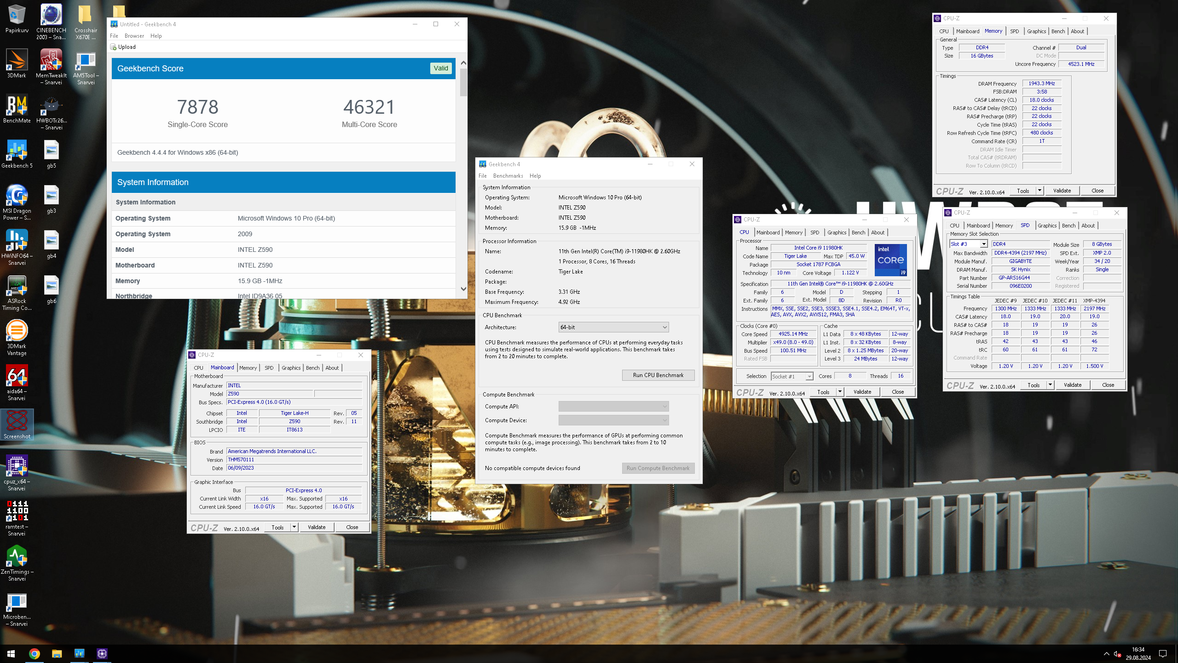Click Validate in Mainboard CPU-Z window
Viewport: 1178px width, 663px height.
point(317,527)
